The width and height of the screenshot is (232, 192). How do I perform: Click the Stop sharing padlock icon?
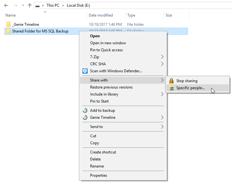(x=171, y=81)
